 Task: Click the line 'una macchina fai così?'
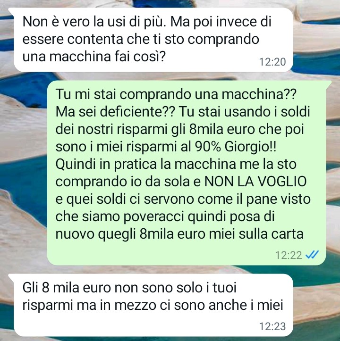[x=94, y=57]
